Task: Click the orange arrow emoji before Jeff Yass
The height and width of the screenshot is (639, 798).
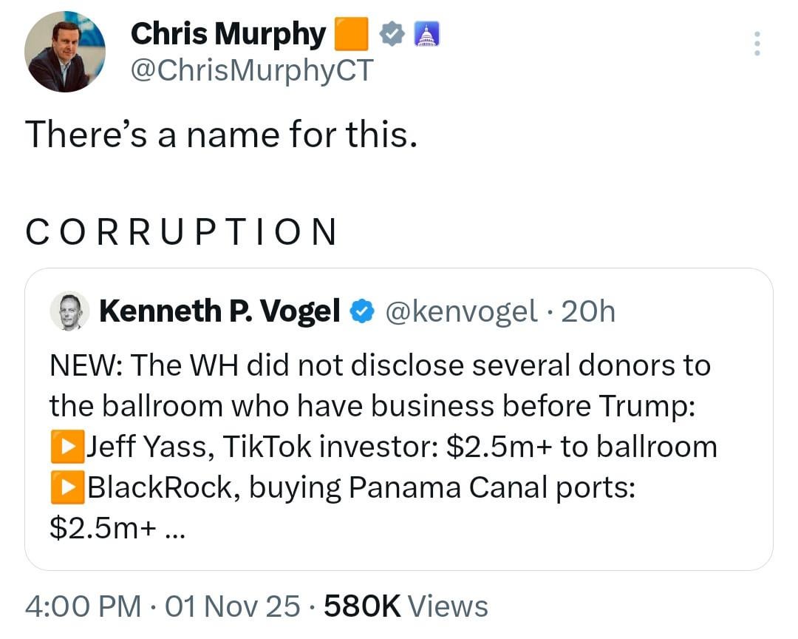Action: (67, 447)
